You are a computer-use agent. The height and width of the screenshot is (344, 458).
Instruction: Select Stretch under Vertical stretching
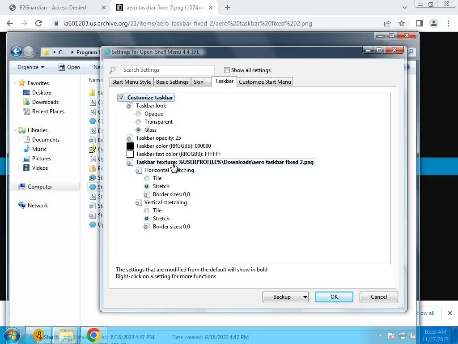click(147, 219)
